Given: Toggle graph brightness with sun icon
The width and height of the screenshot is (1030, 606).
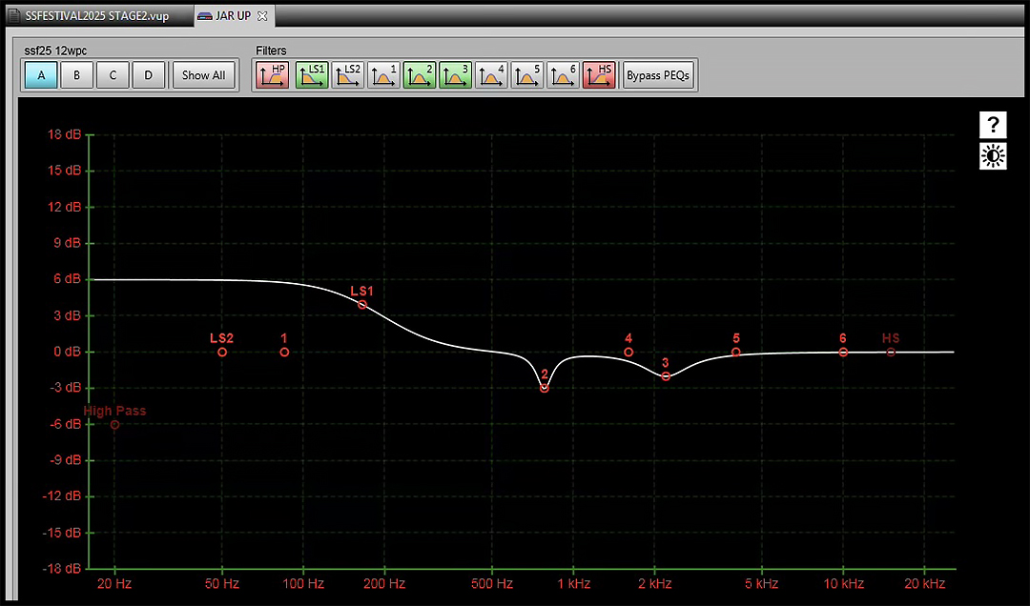Looking at the screenshot, I should (x=993, y=156).
